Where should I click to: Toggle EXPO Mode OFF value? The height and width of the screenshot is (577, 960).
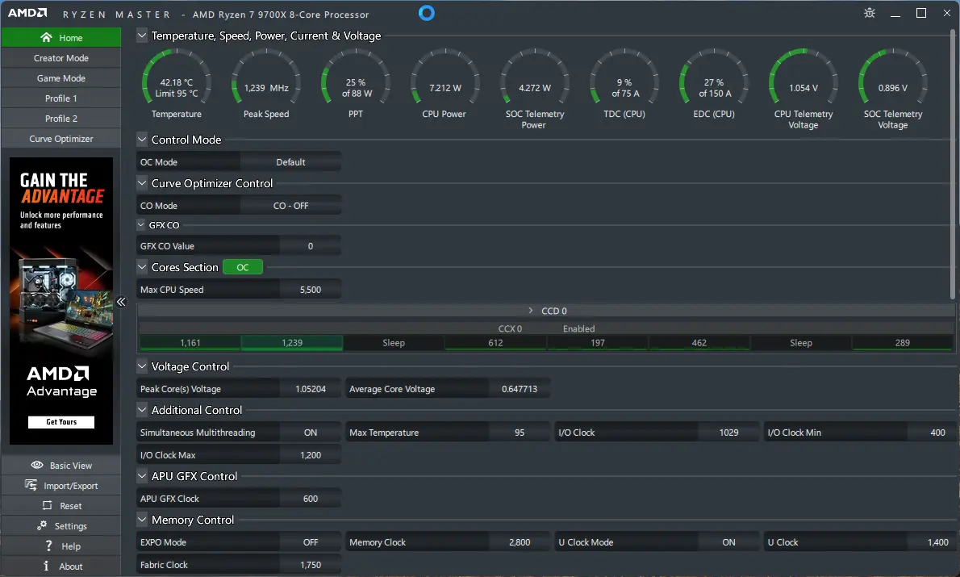pyautogui.click(x=311, y=542)
